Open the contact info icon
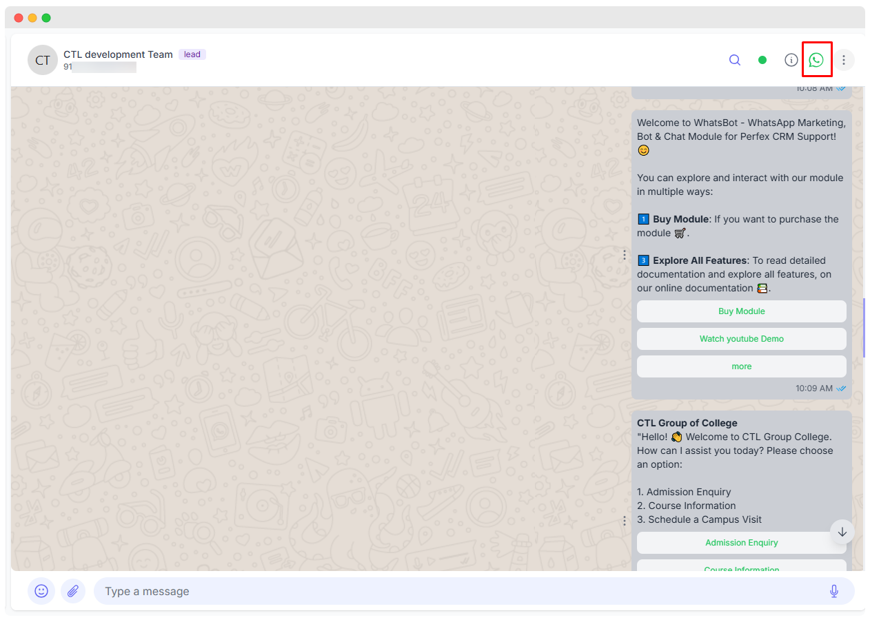Screen dimensions: 870x622 tap(791, 60)
